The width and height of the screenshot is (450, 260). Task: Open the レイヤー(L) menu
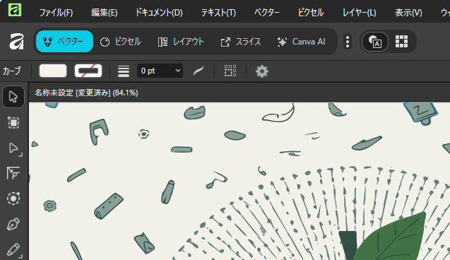[360, 13]
